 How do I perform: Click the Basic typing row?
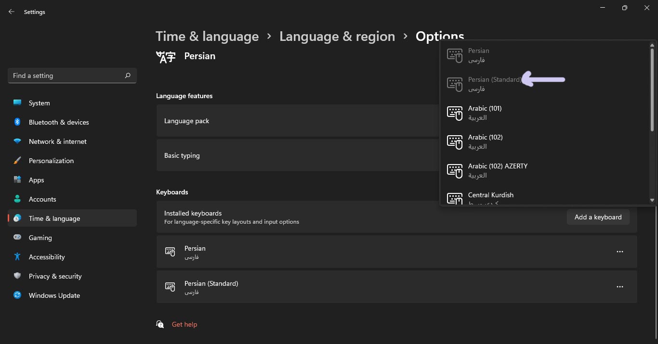click(x=298, y=155)
